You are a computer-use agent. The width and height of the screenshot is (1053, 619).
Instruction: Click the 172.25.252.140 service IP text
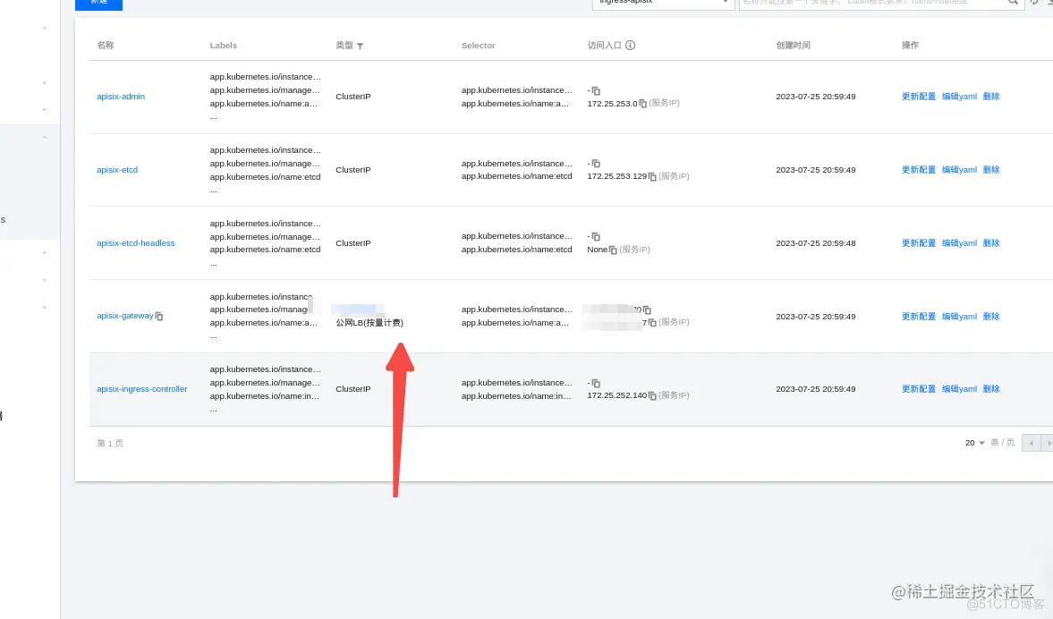click(x=616, y=395)
